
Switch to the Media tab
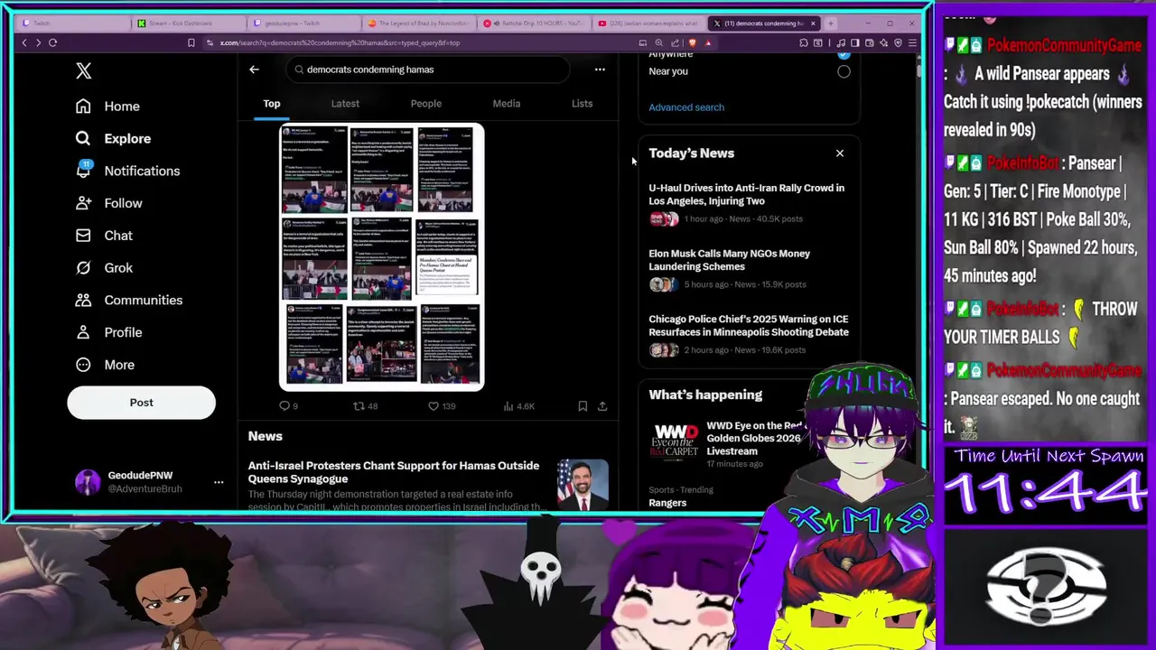[x=507, y=104]
